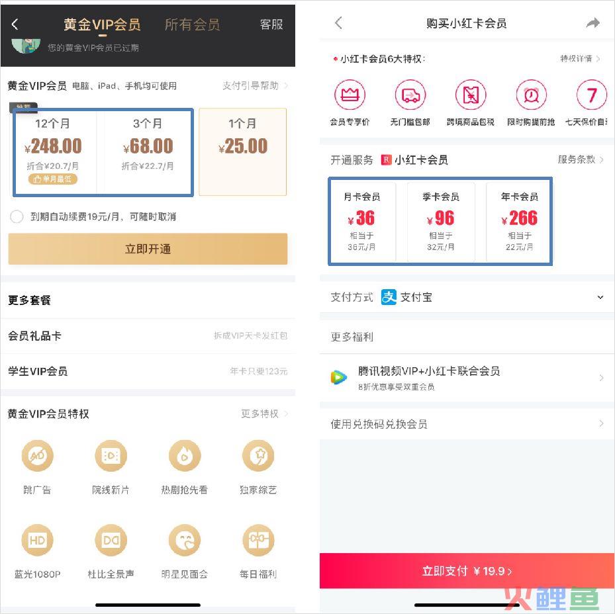Screen dimensions: 615x614
Task: Switch to the 所有会员 tab
Action: click(192, 24)
